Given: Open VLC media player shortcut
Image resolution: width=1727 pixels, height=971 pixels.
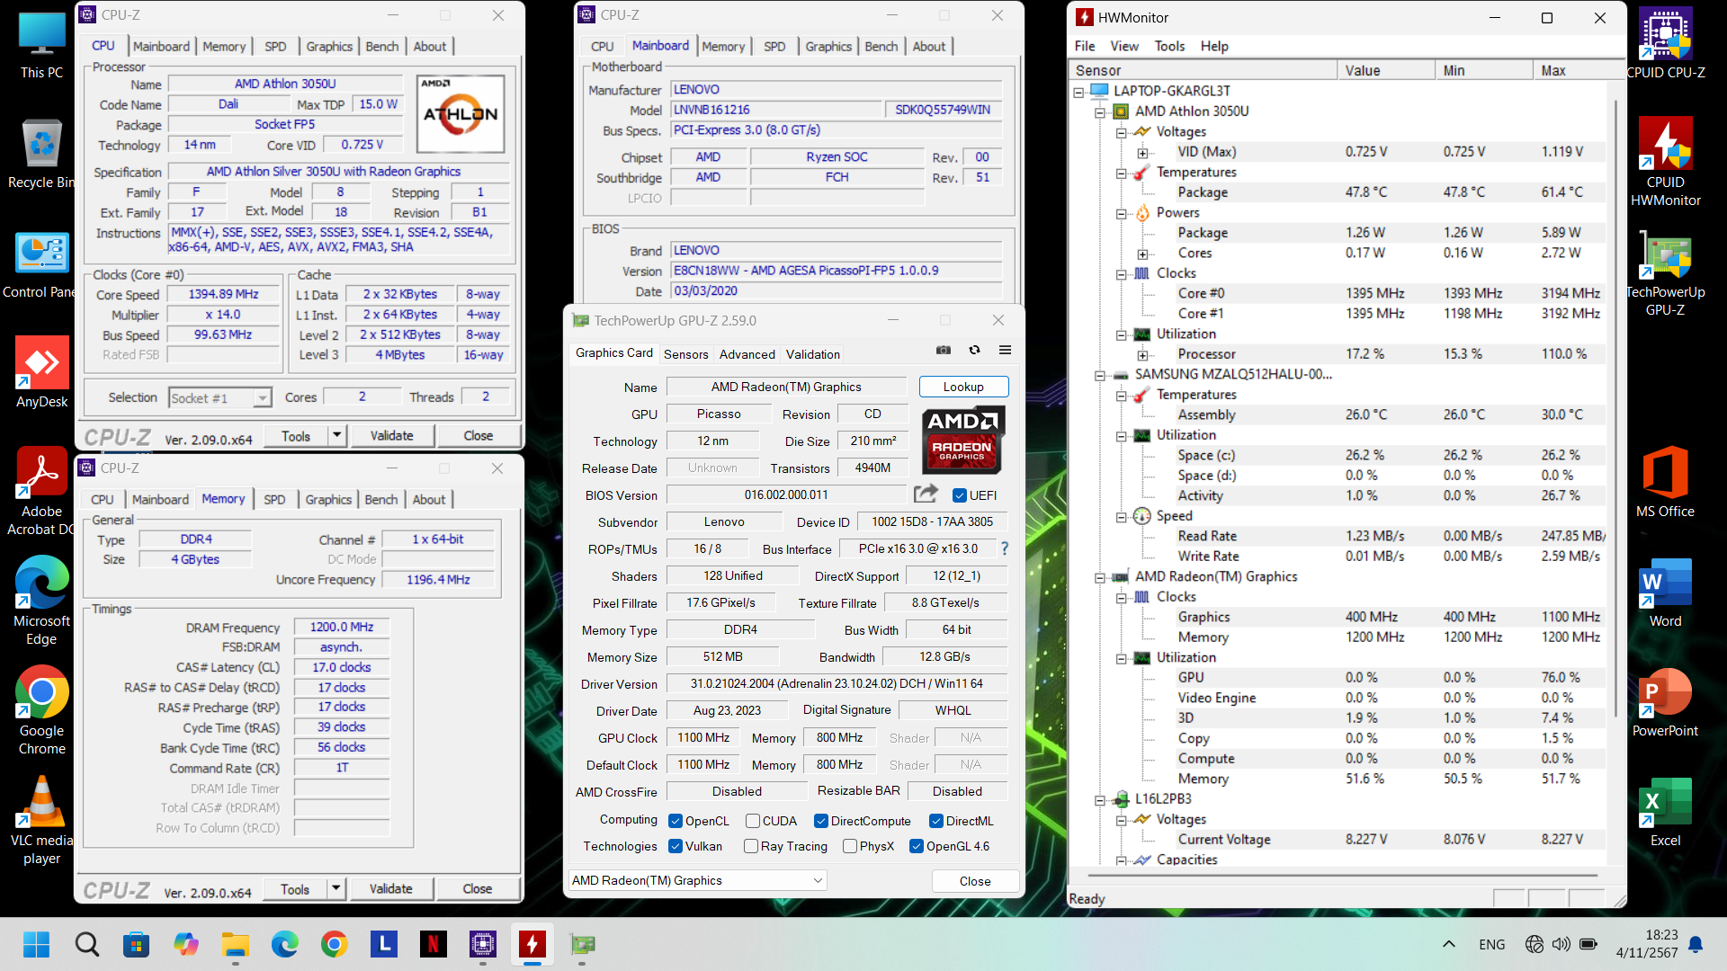Looking at the screenshot, I should 41,820.
